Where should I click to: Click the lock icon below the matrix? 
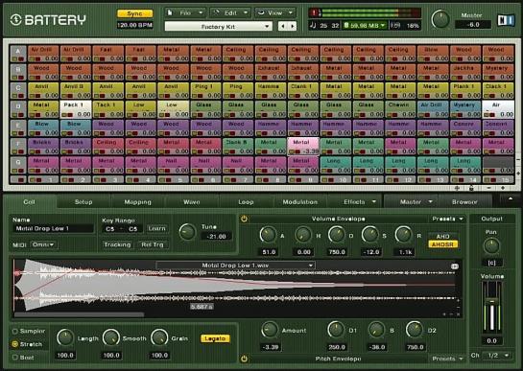(471, 188)
